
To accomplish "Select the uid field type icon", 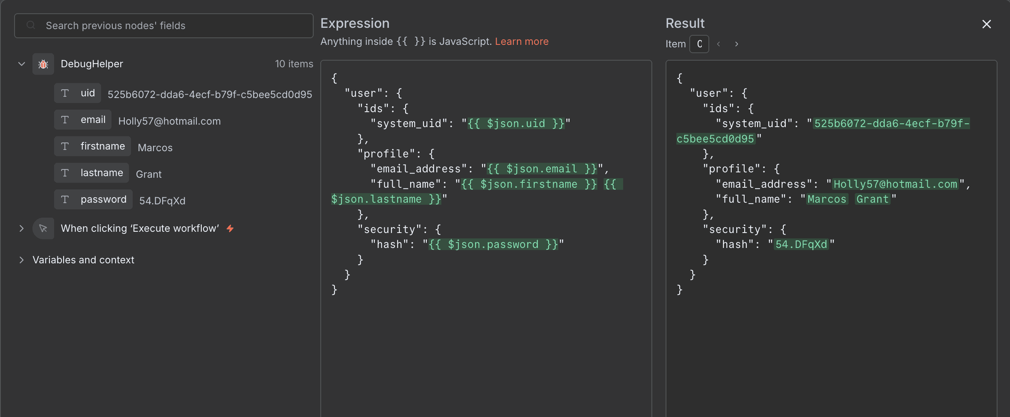I will (x=65, y=93).
